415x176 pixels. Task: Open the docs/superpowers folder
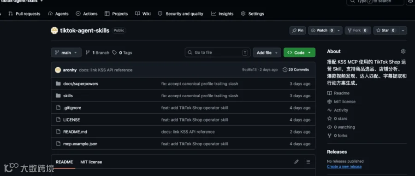[x=81, y=84]
